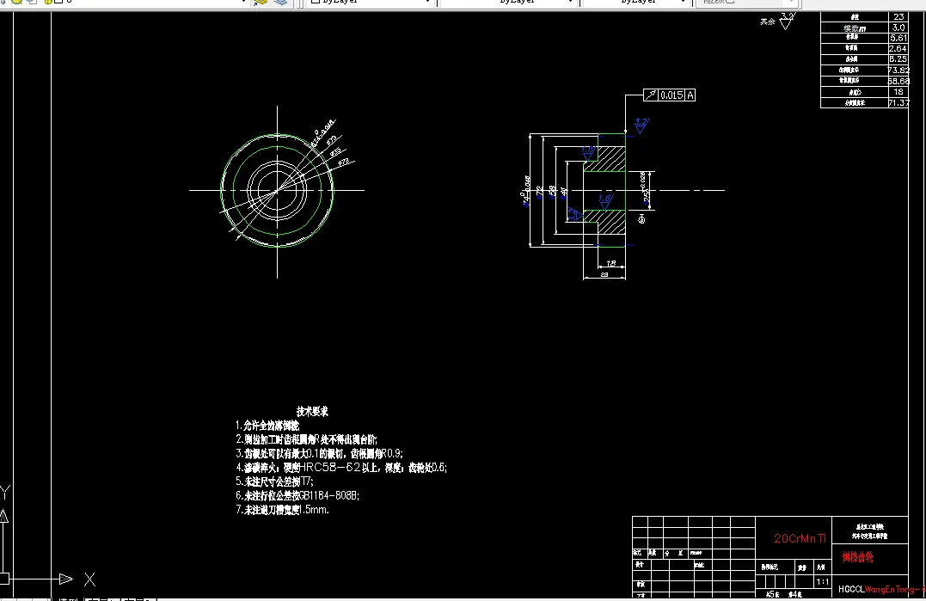Open the color control ByLayer dropdown
The width and height of the screenshot is (926, 601).
click(371, 3)
